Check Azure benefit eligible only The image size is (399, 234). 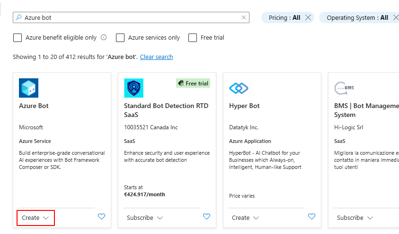[18, 38]
